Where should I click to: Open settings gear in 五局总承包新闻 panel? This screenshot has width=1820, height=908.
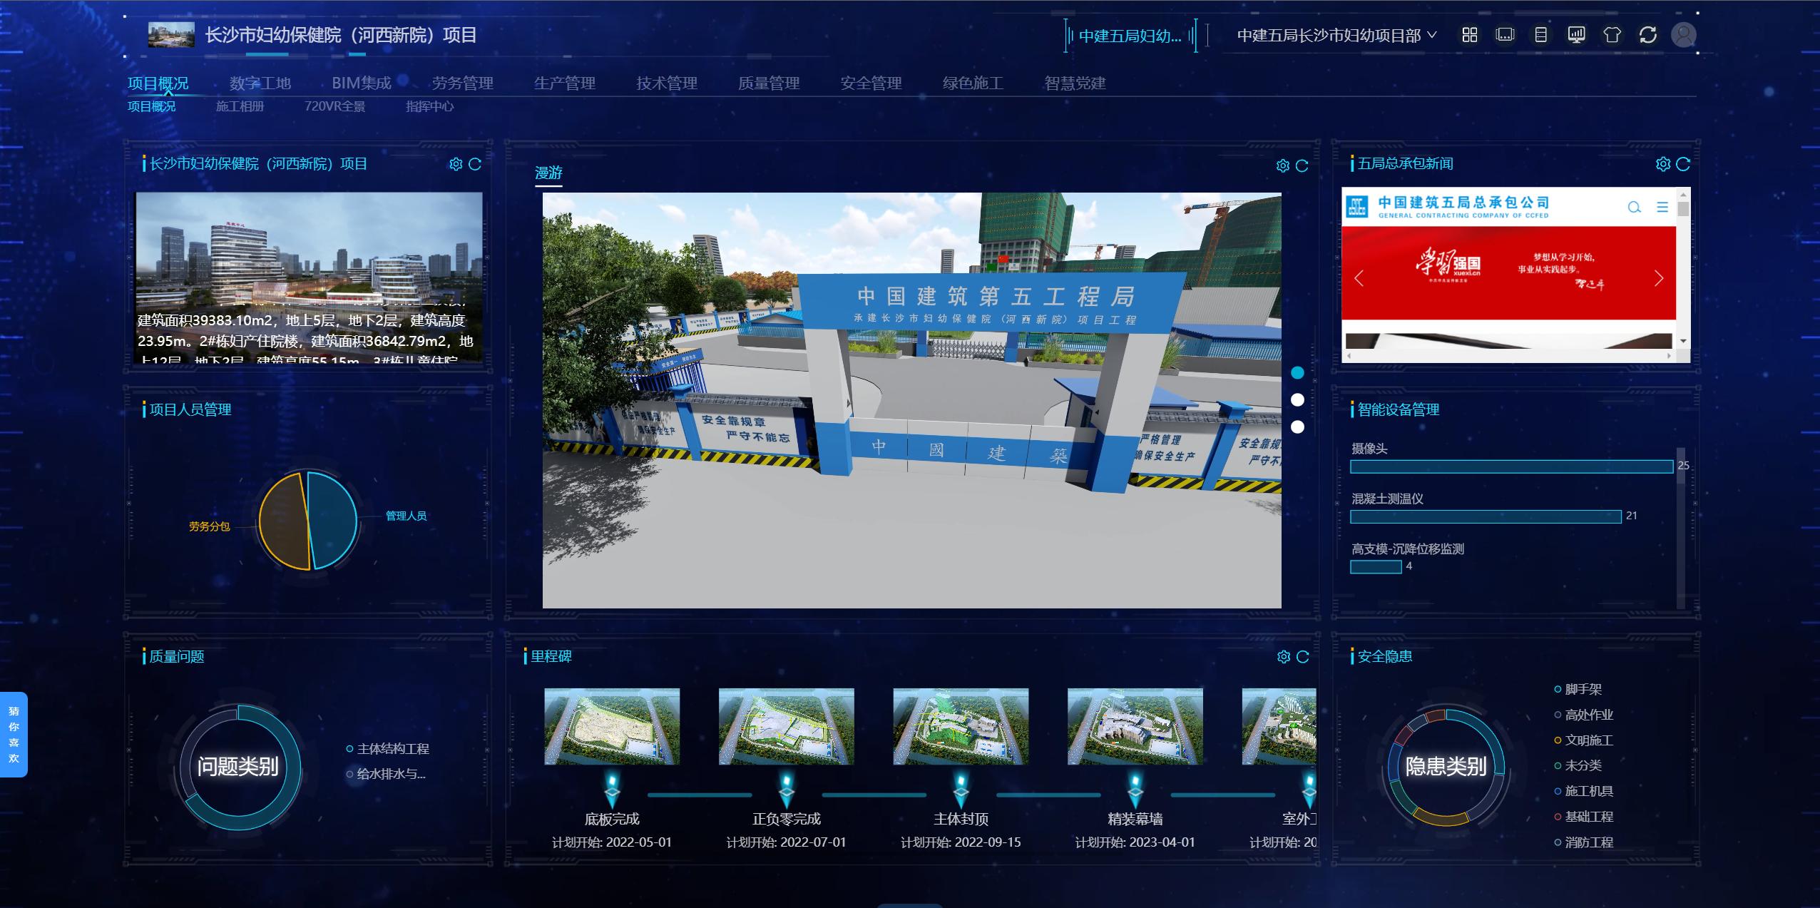tap(1663, 164)
